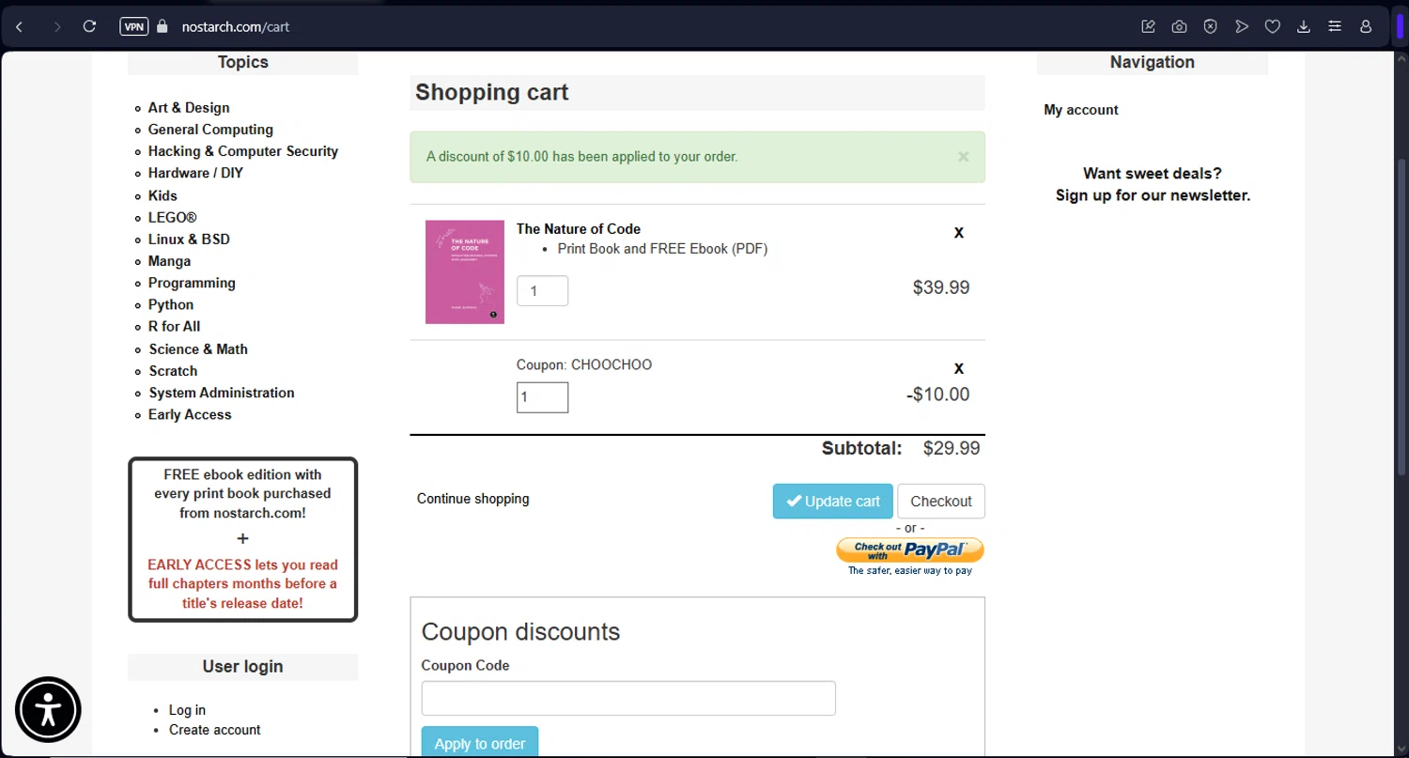This screenshot has width=1409, height=758.
Task: Take a snapshot with the camera icon
Action: point(1179,26)
